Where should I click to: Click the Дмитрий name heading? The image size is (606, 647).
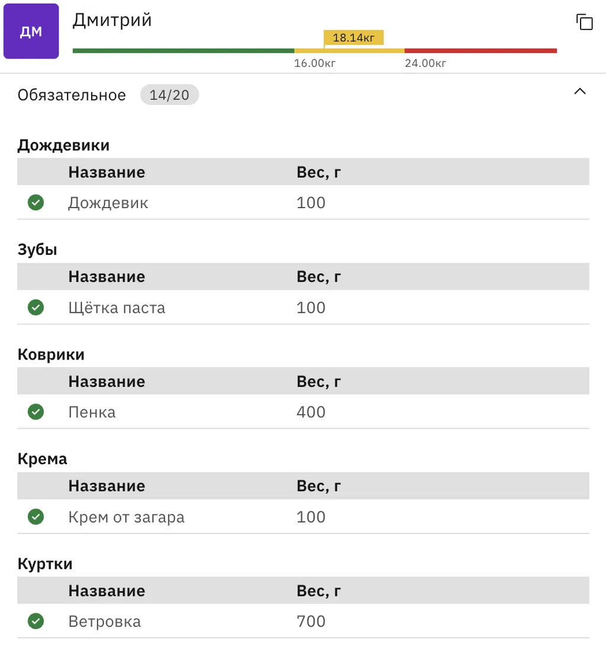pyautogui.click(x=112, y=20)
